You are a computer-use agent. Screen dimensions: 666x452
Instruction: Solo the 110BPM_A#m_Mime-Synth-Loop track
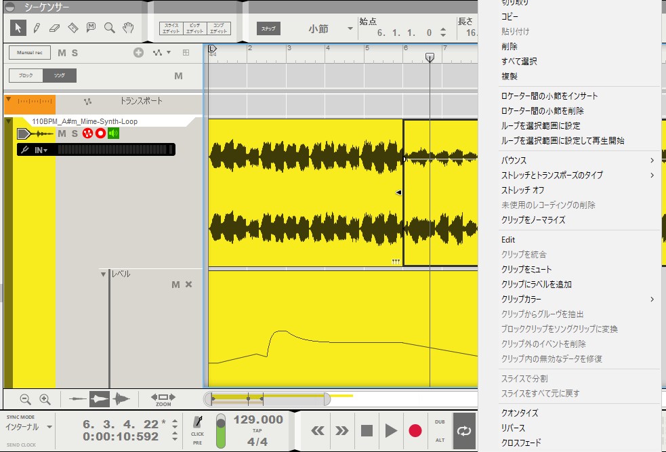pos(75,133)
